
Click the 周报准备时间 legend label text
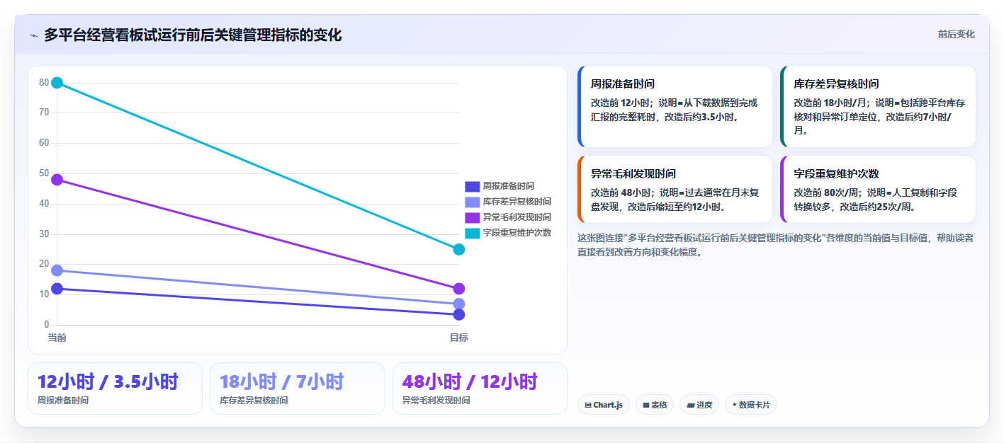[x=509, y=186]
